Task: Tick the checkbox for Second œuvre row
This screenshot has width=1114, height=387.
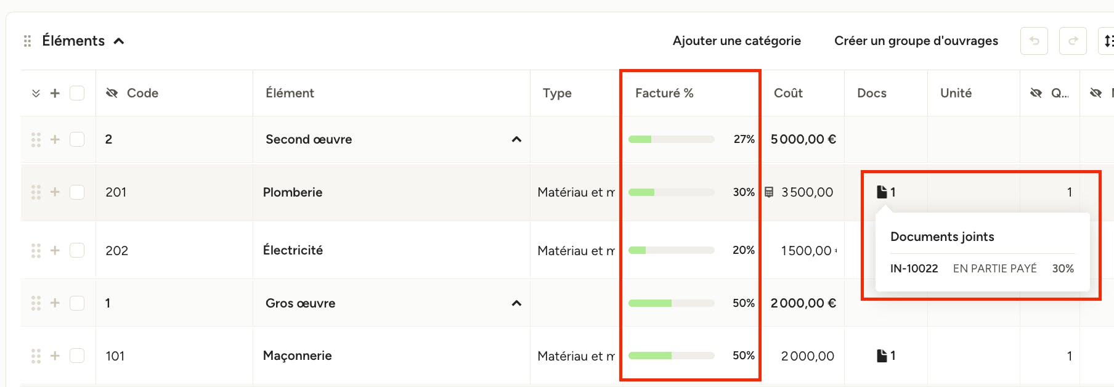Action: point(77,139)
